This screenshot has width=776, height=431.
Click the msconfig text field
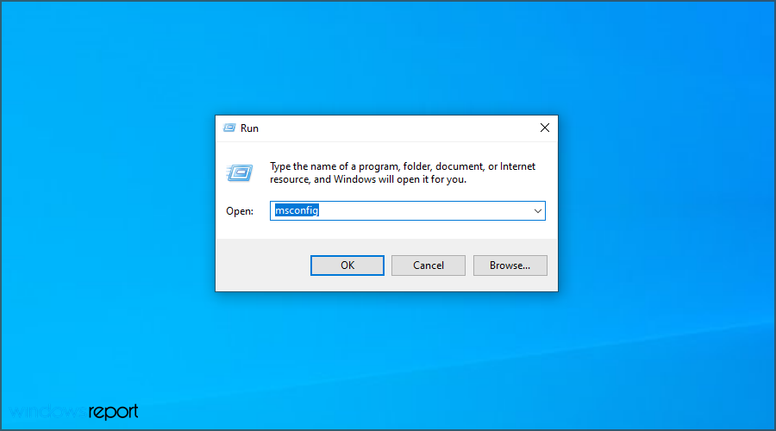[x=407, y=211]
